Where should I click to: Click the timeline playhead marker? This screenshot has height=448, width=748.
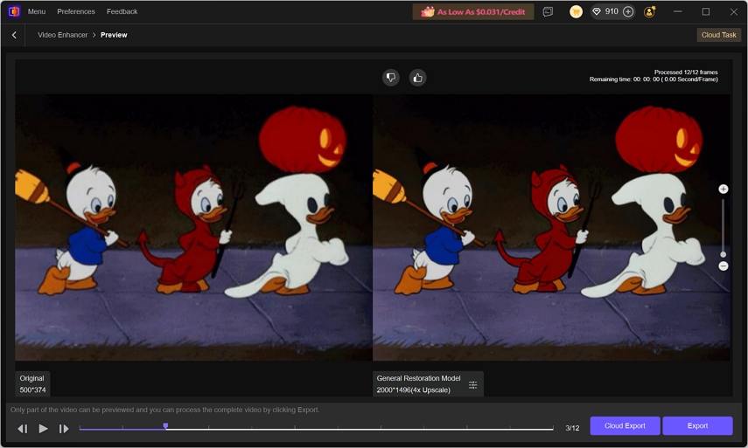pos(165,425)
